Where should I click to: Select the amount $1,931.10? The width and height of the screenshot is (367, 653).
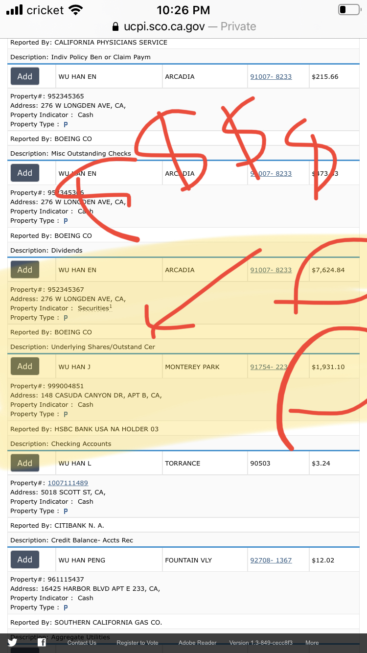click(328, 367)
